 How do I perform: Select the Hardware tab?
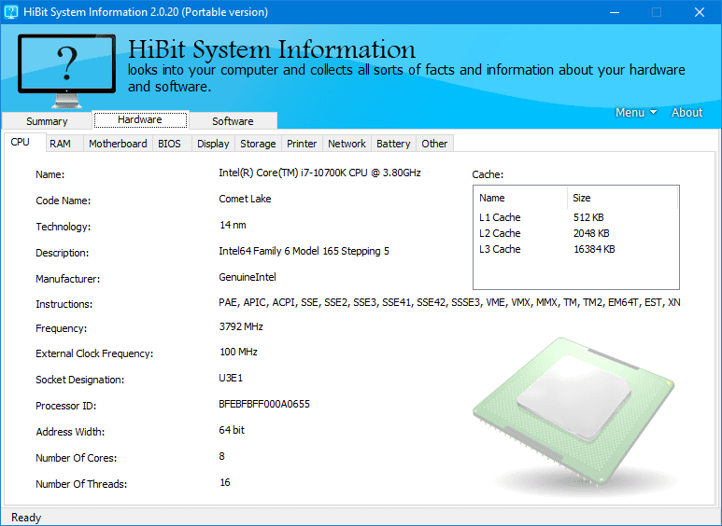tap(140, 120)
